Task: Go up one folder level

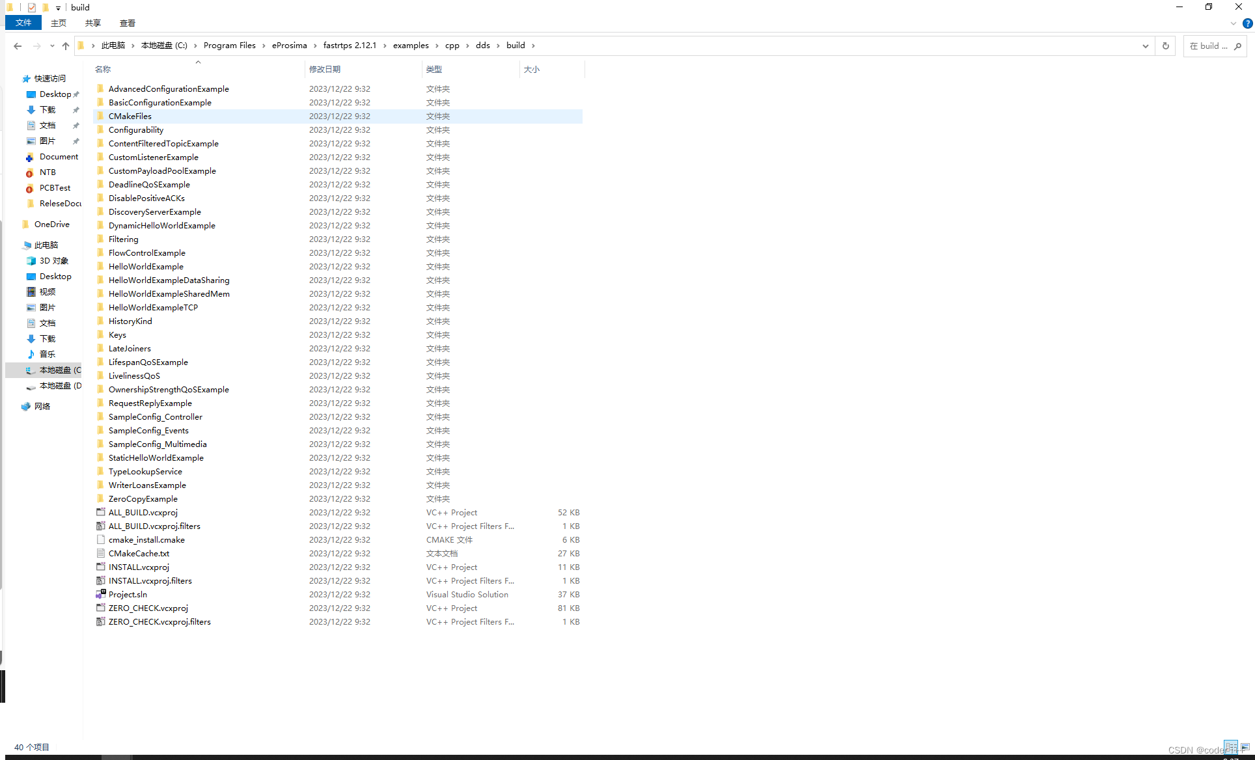Action: [66, 46]
